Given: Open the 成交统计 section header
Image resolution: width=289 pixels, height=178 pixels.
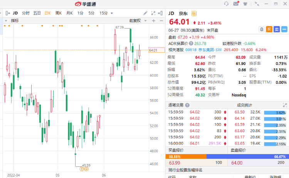Looking at the screenshot, I should pyautogui.click(x=244, y=105).
